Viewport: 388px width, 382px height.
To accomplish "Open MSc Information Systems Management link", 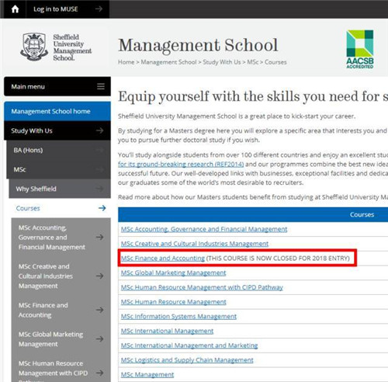I will click(178, 316).
